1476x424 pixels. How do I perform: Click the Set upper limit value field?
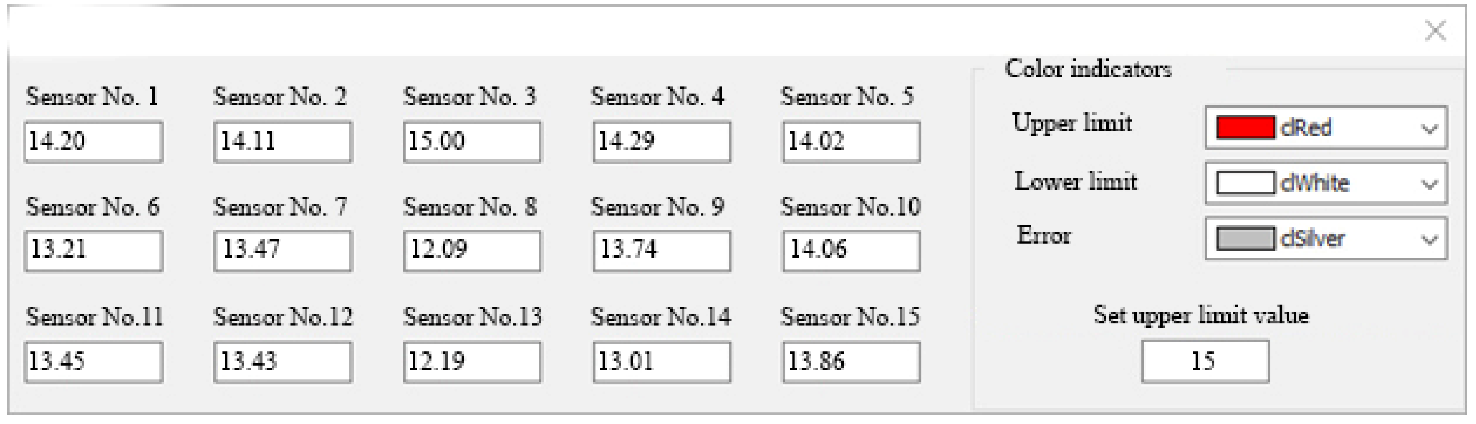[1205, 361]
